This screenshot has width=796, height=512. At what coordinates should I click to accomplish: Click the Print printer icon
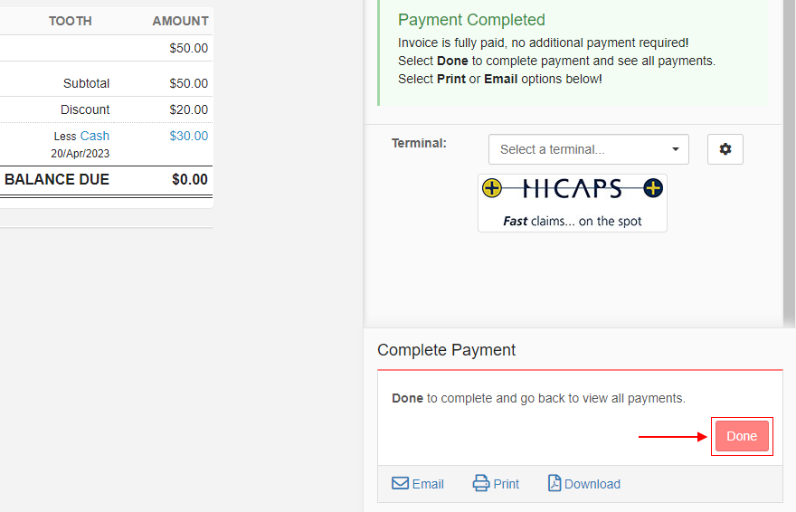click(480, 483)
